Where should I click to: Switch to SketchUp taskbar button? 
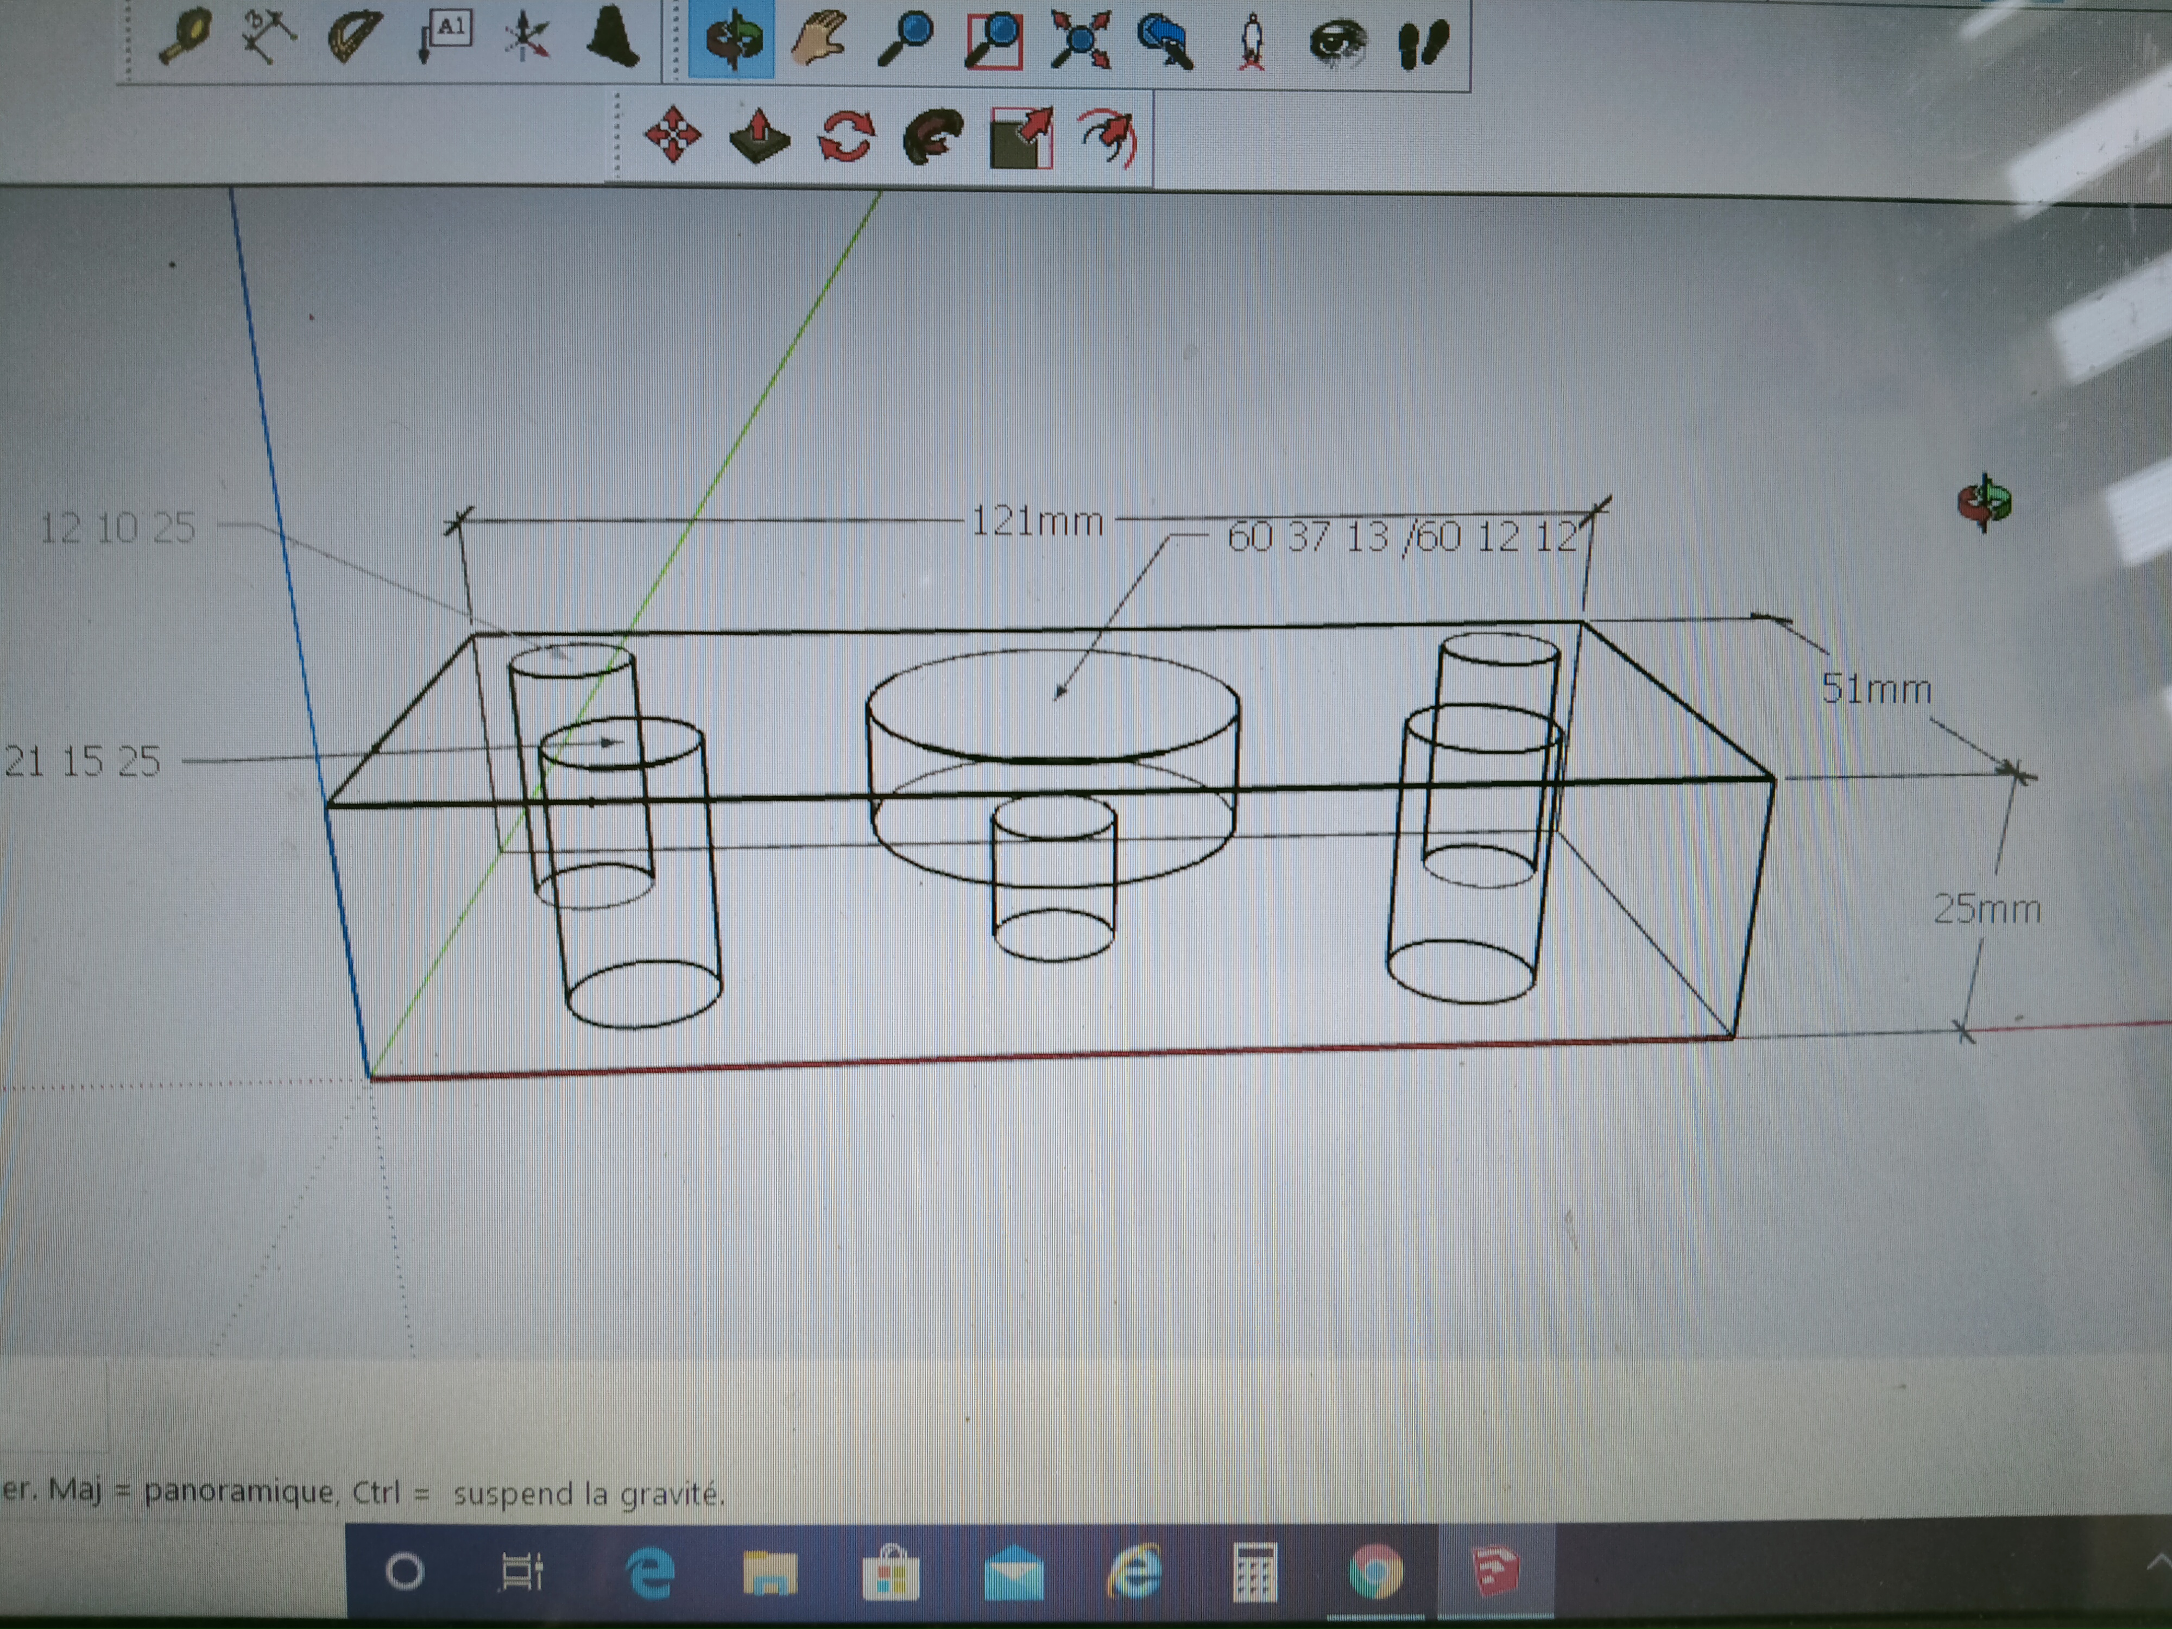[x=1495, y=1571]
